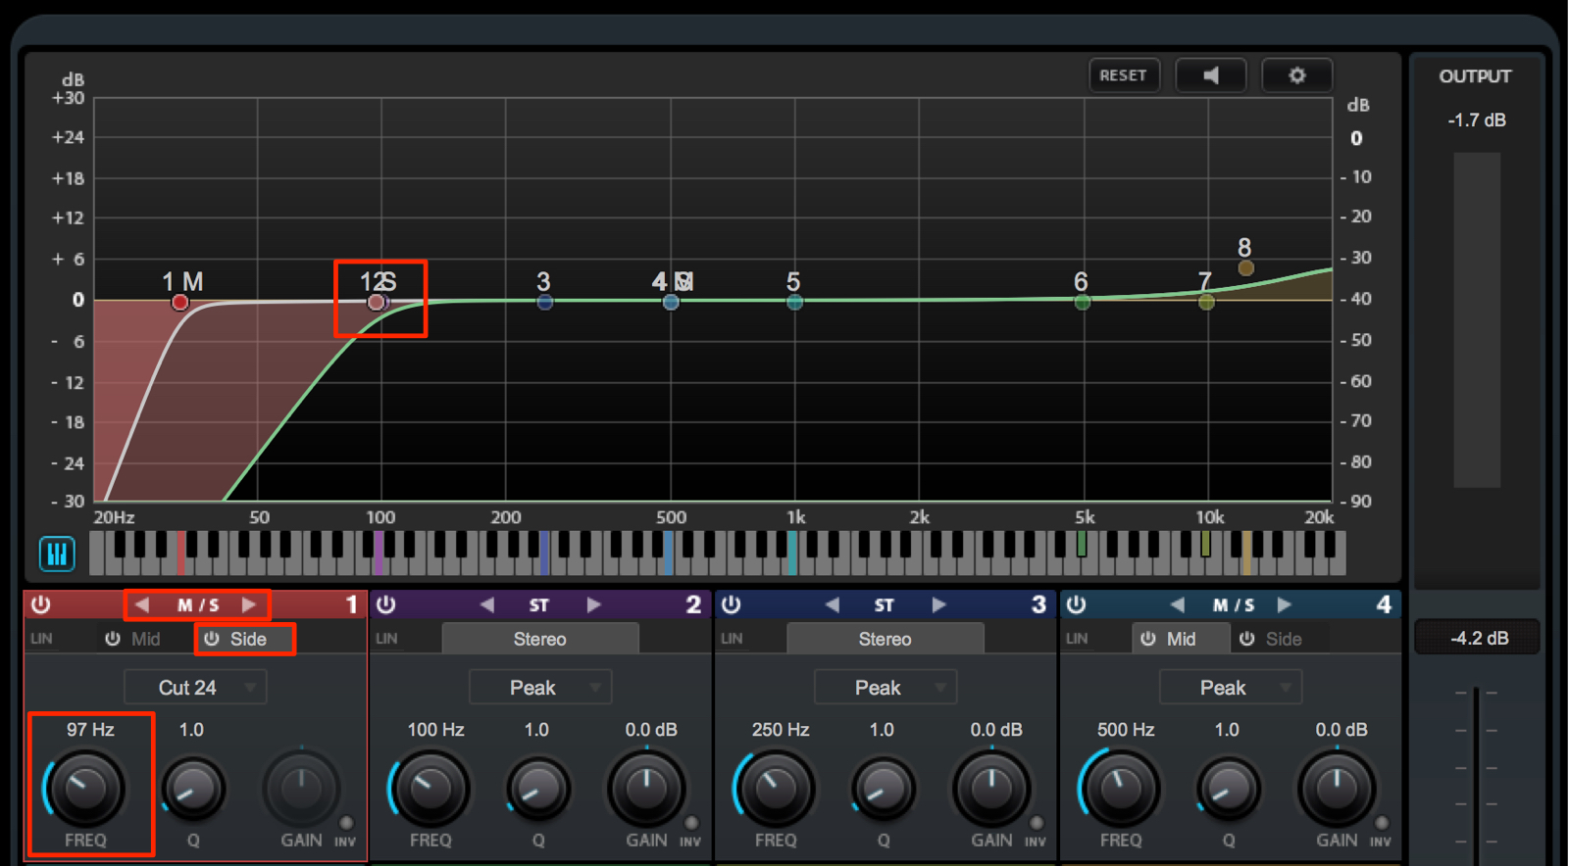Switch band 4 mode with left arrow
1569x866 pixels.
[x=1178, y=604]
